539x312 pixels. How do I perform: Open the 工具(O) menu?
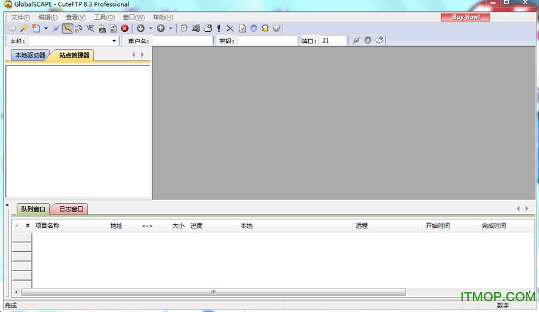[104, 17]
